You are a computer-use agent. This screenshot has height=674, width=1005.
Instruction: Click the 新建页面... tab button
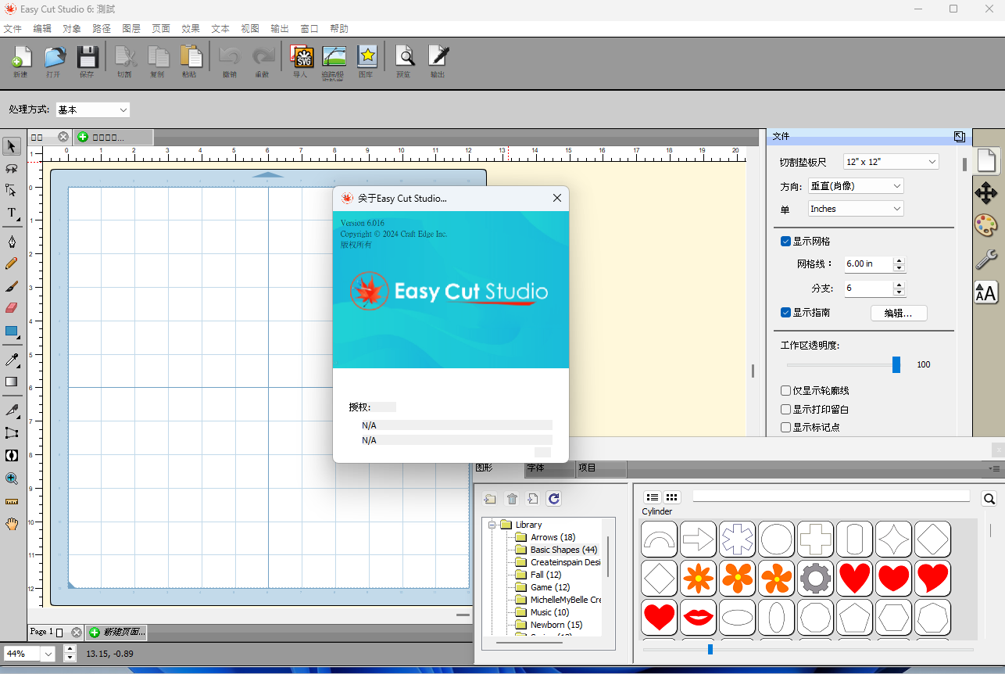116,632
